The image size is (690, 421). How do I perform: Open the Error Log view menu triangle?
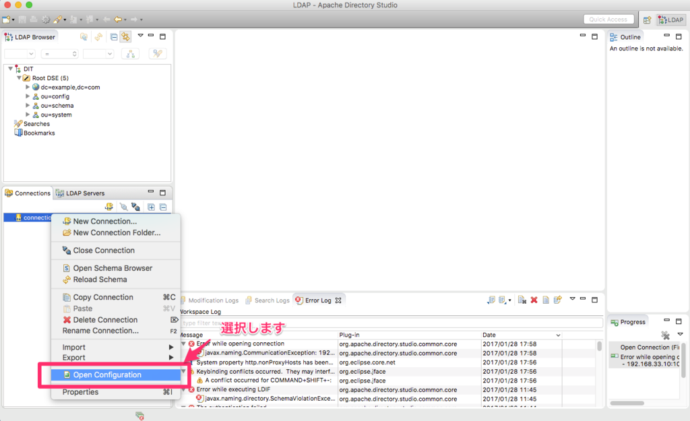[573, 298]
